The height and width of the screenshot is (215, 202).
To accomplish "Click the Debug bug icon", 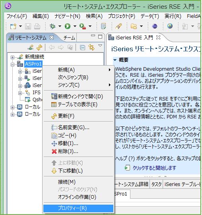I will 52,26.
